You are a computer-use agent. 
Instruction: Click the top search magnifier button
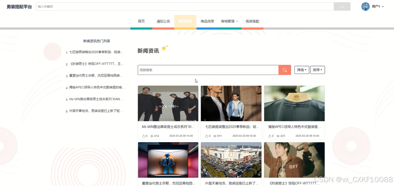[342, 6]
